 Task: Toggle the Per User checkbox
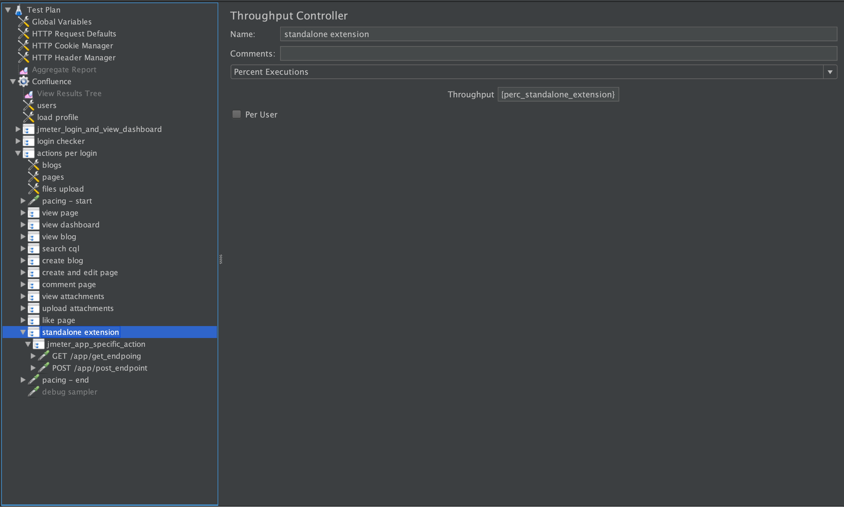236,114
